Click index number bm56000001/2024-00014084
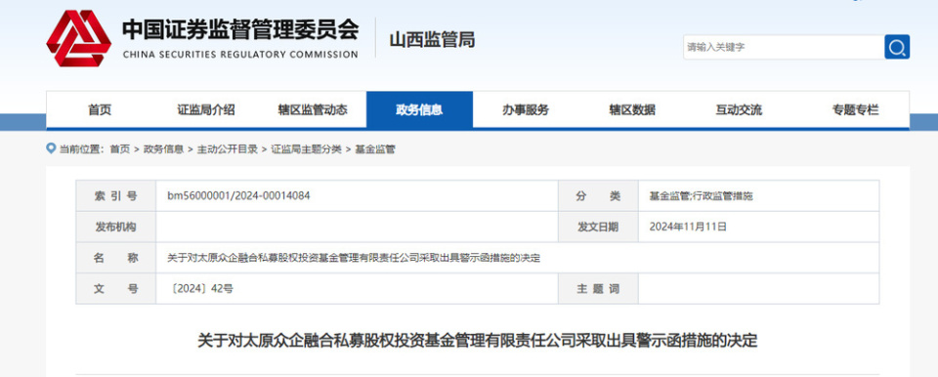The image size is (938, 377). click(x=238, y=195)
